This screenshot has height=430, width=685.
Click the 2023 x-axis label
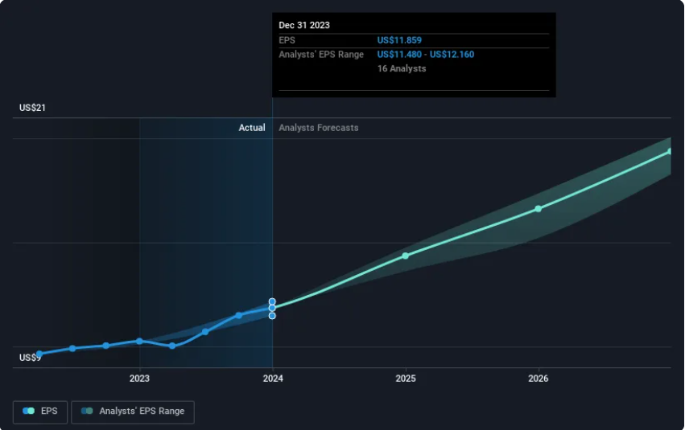pos(139,379)
